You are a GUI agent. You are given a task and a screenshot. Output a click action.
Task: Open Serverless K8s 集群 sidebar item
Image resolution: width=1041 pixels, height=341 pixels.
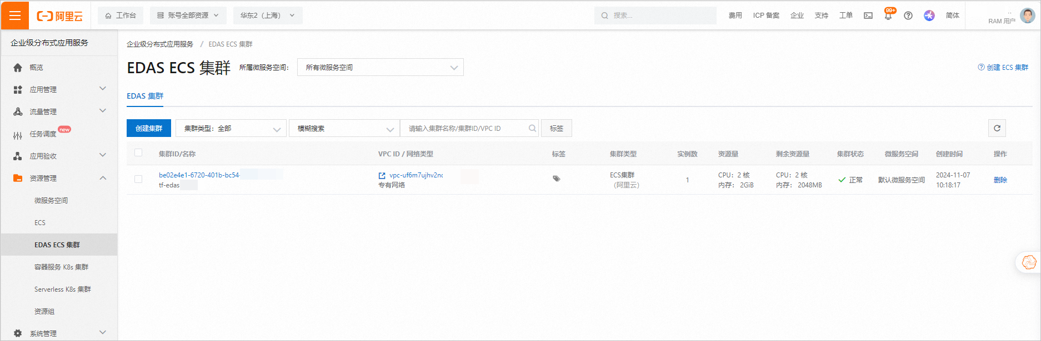click(x=62, y=289)
